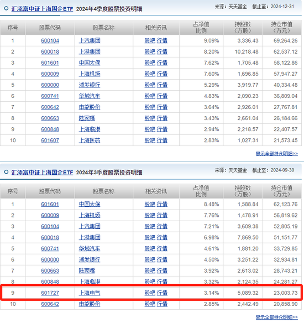Open 上海电气 stock name in Q3 table

pos(90,293)
